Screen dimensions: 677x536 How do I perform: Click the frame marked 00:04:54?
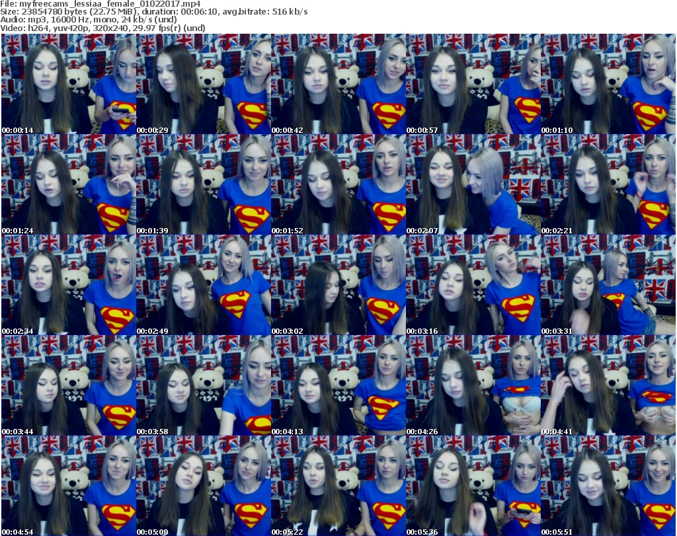pos(69,486)
